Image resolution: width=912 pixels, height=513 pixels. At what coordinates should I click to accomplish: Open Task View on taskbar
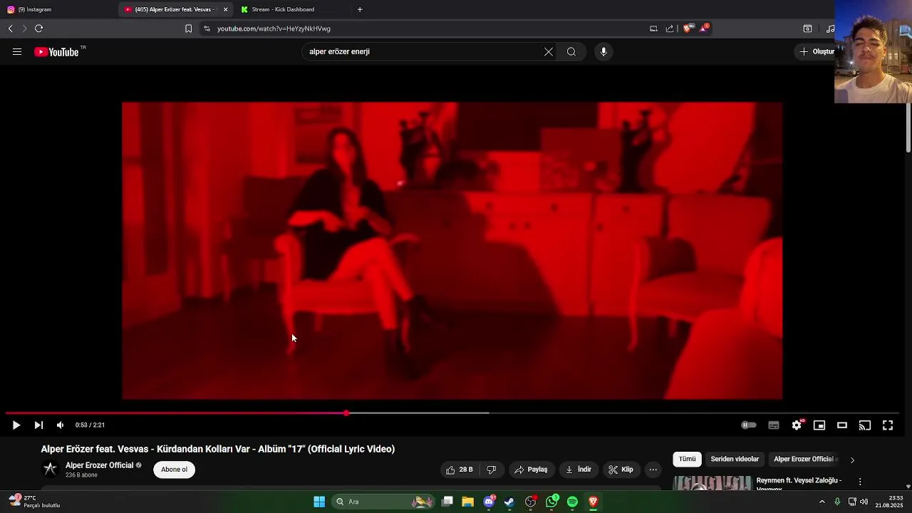447,502
